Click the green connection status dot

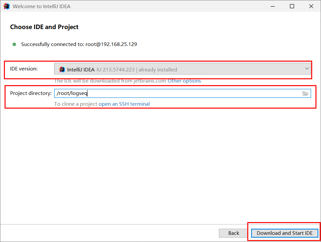[14, 44]
